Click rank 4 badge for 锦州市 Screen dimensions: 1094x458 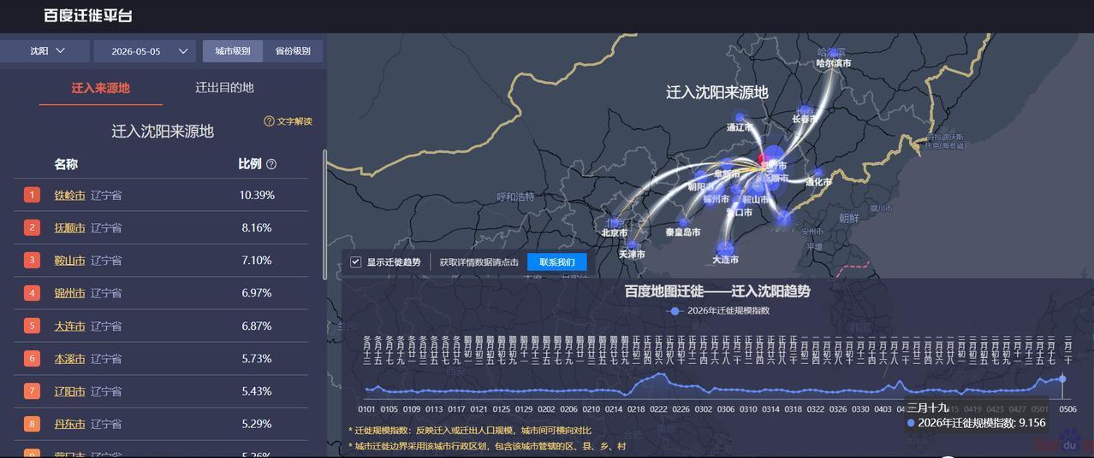[x=33, y=293]
